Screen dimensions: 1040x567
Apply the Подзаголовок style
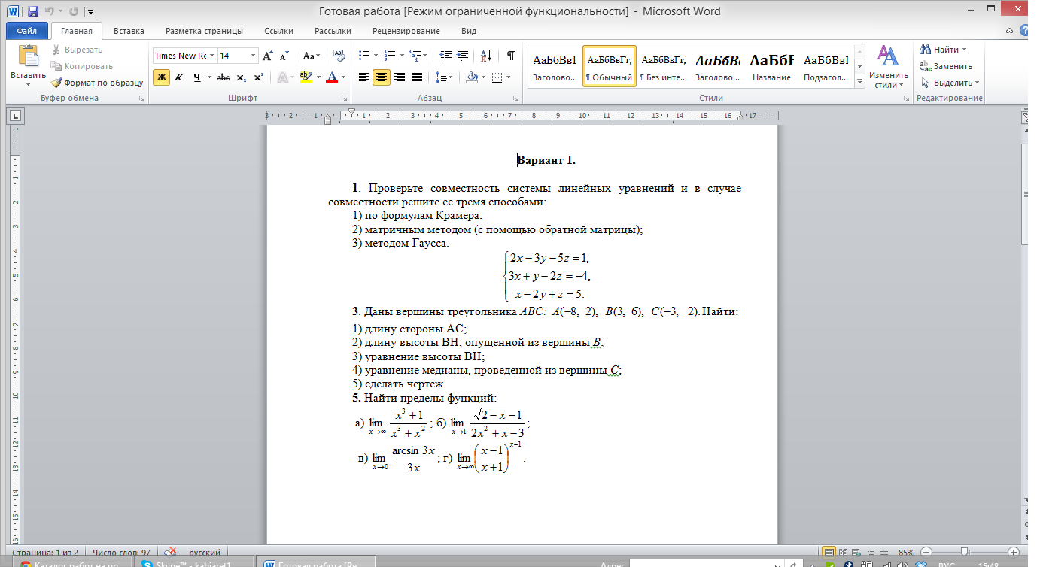[826, 66]
